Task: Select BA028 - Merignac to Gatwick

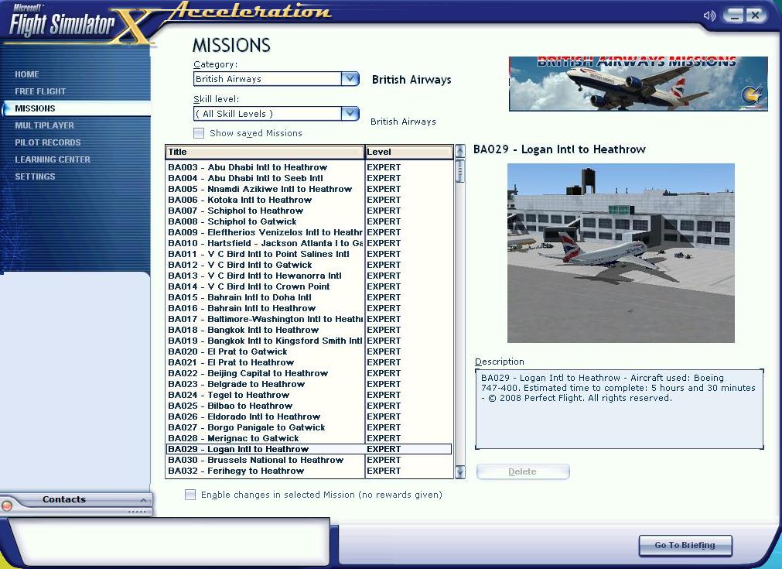Action: [x=309, y=439]
